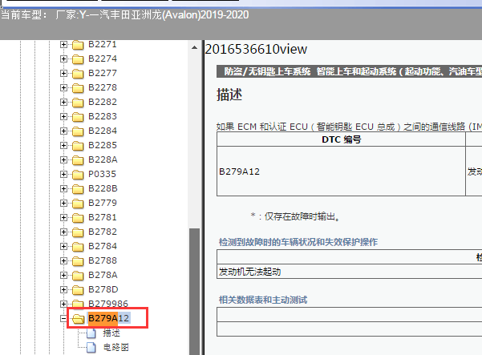
Task: Expand the B2788 tree node
Action: (x=63, y=261)
